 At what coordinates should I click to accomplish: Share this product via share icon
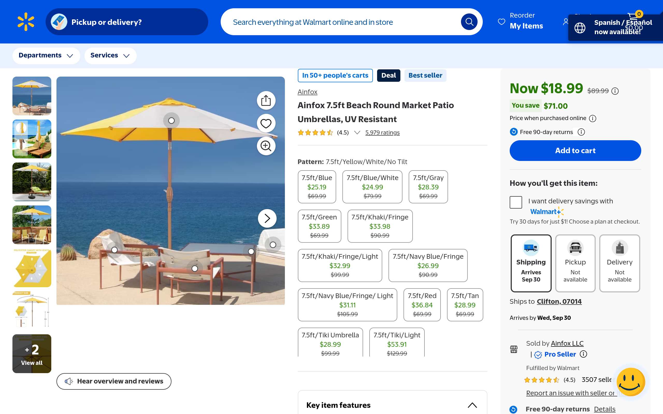pos(266,100)
